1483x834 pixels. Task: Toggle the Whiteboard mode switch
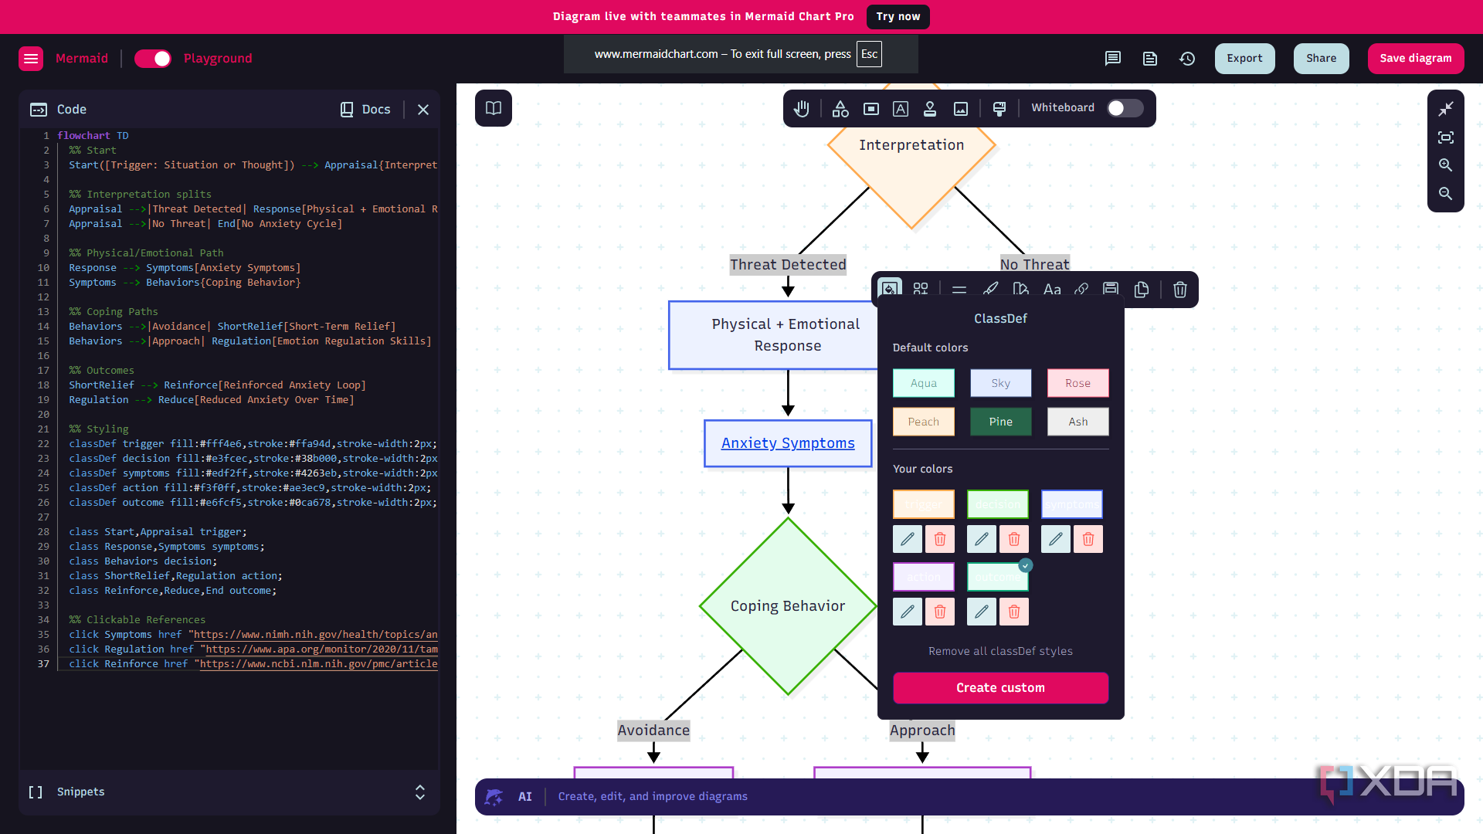(x=1125, y=108)
